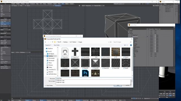This screenshot has height=101, width=181.
Task: Click EPS Loader in Import section
Action: pos(5,41)
